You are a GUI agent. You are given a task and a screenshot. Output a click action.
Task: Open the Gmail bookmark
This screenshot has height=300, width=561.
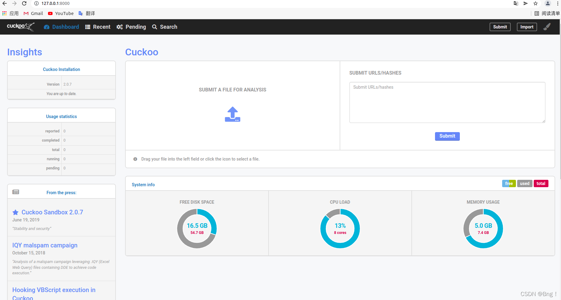33,13
